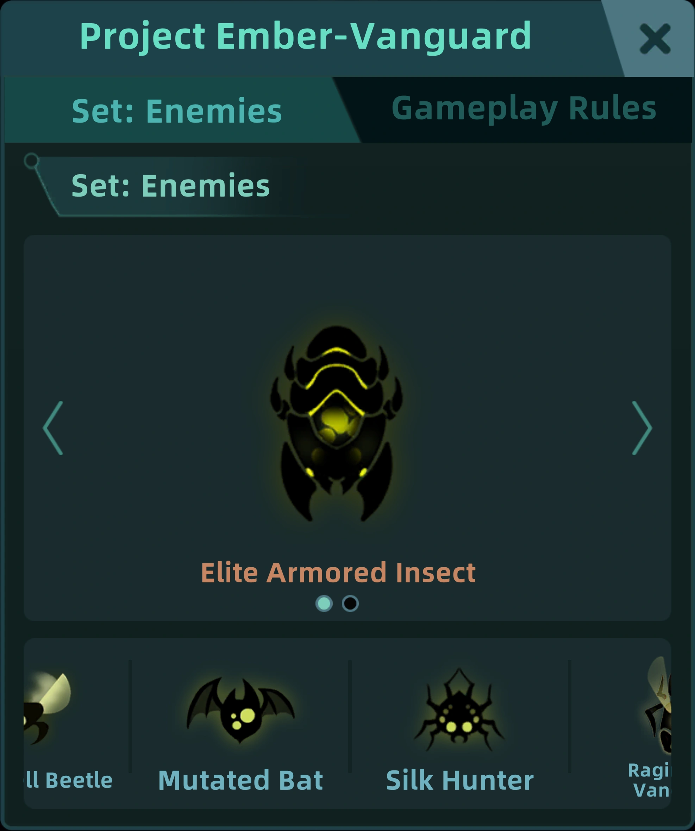Show the next elite enemy
Screen dimensions: 695x831
[641, 428]
